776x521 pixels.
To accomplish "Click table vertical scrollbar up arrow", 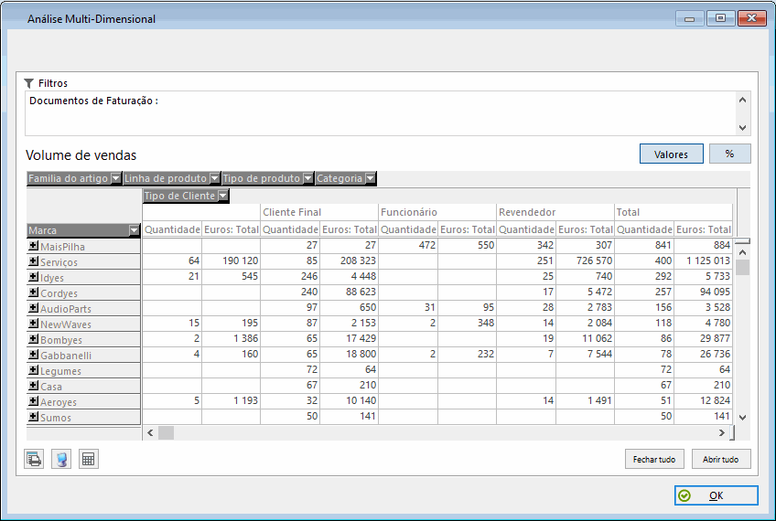I will coord(742,252).
